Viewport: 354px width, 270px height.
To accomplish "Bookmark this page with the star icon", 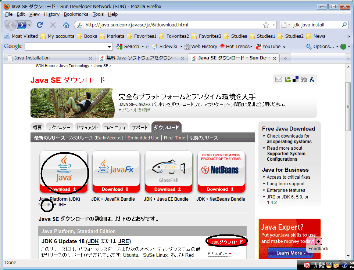I will (266, 25).
